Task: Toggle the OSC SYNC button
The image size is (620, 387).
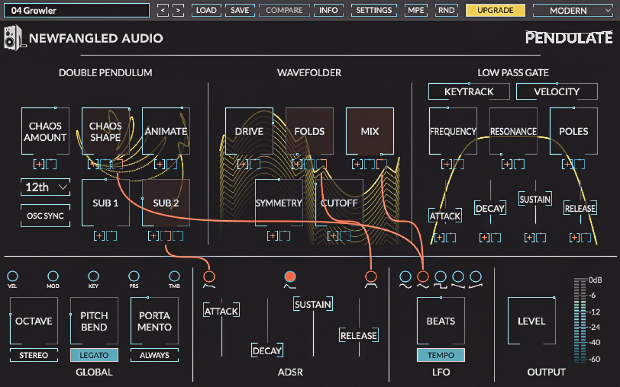Action: click(x=45, y=215)
